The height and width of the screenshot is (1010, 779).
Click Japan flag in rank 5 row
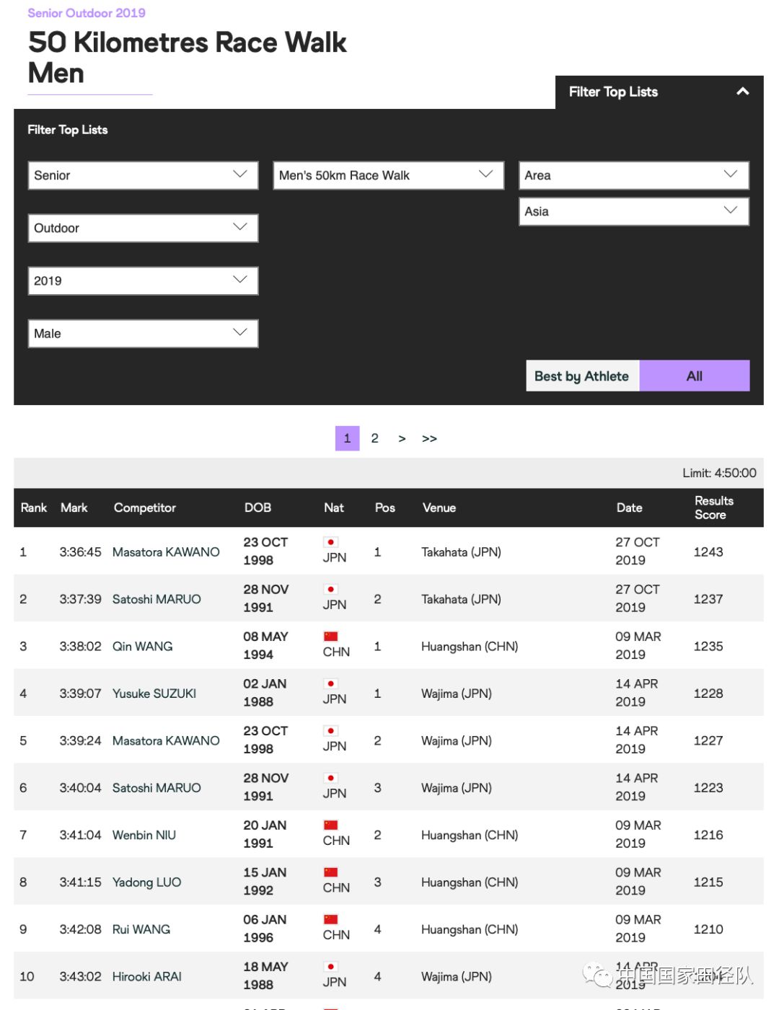331,731
